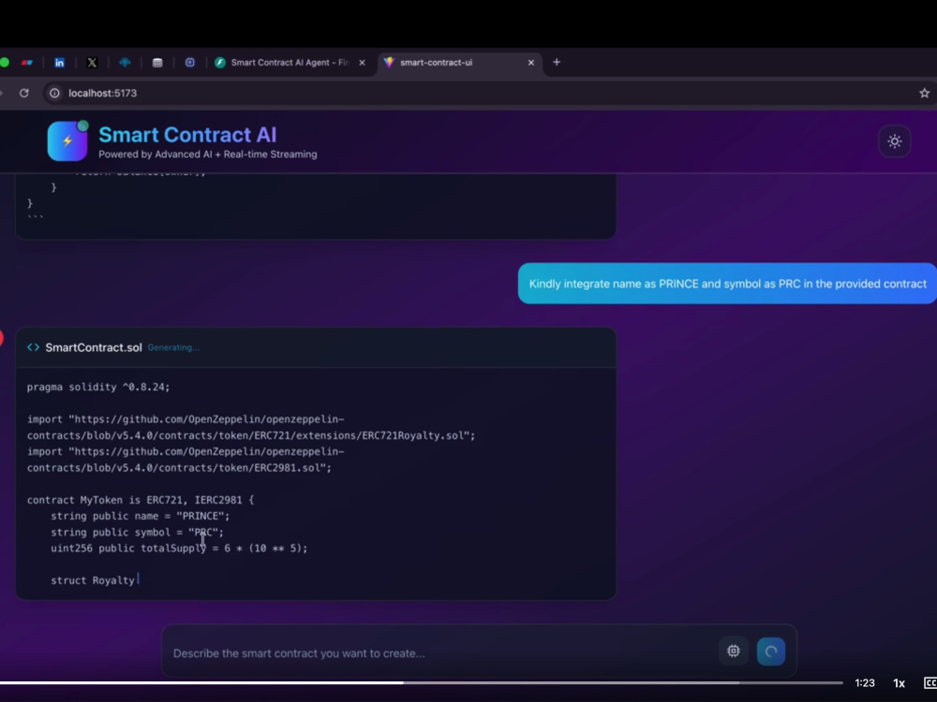This screenshot has height=702, width=937.
Task: Open the chip settings icon in input bar
Action: 734,651
